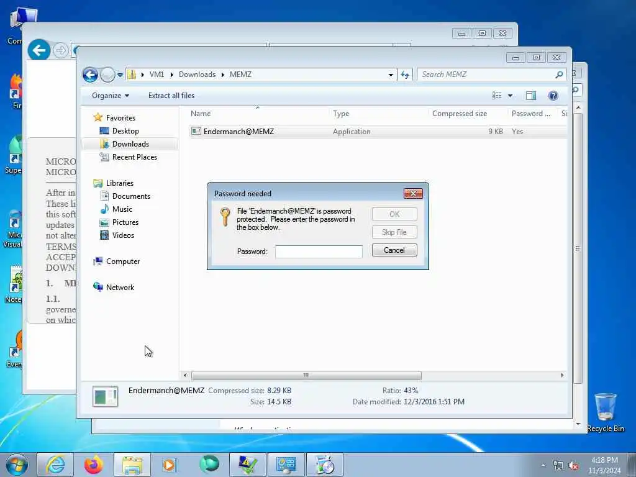Open Windows Media Player from taskbar

pyautogui.click(x=170, y=465)
